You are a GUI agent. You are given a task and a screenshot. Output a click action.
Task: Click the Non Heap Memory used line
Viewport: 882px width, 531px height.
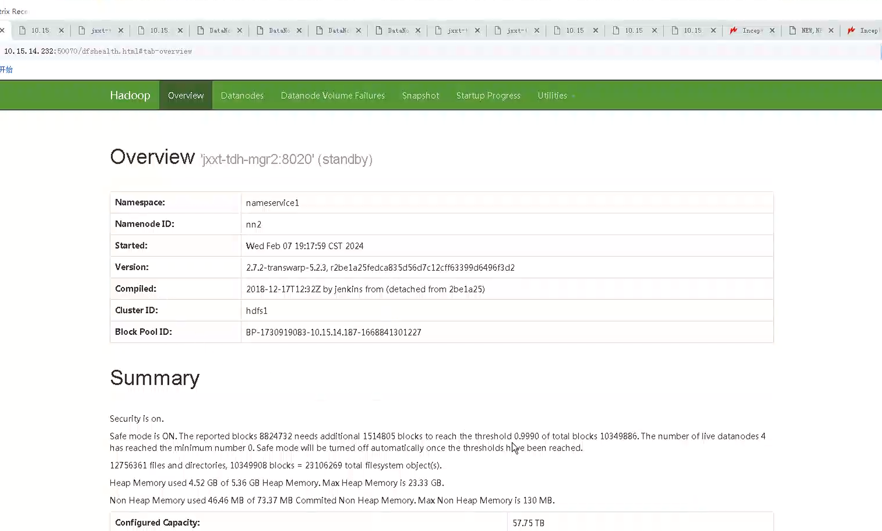[x=332, y=500]
